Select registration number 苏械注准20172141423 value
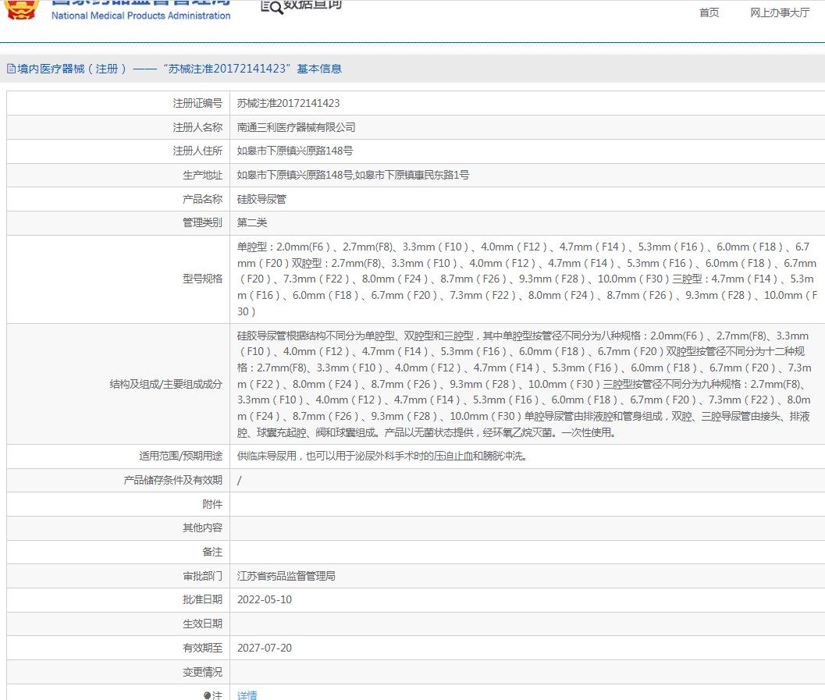 point(288,103)
